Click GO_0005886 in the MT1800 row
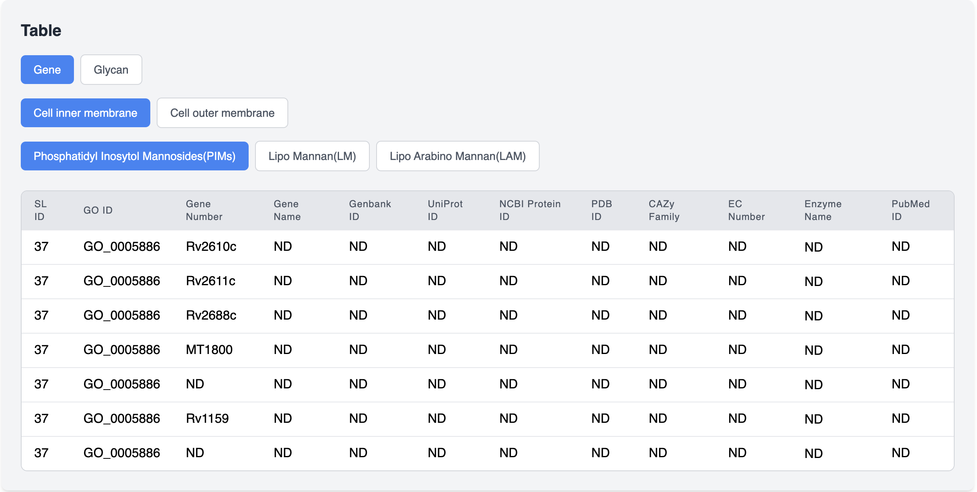Viewport: 977px width, 492px height. click(x=122, y=350)
